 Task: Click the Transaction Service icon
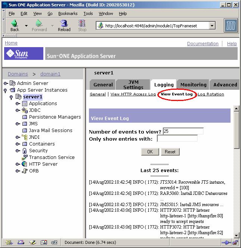25,157
